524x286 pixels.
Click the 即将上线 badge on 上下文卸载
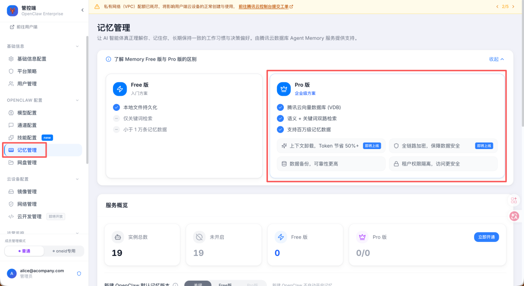[372, 146]
